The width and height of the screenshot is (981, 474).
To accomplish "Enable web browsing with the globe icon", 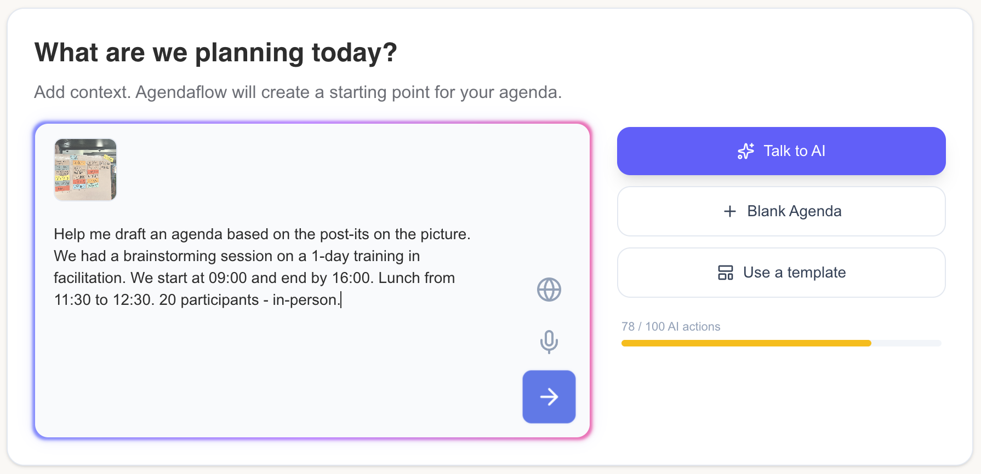I will coord(549,290).
